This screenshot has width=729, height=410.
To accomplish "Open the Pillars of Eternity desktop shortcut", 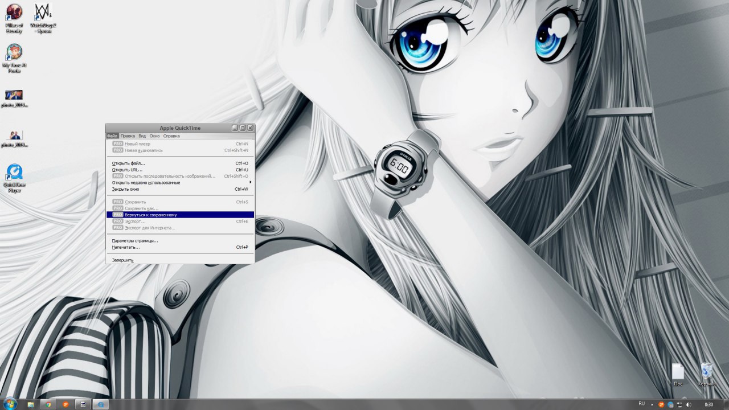I will pos(14,18).
